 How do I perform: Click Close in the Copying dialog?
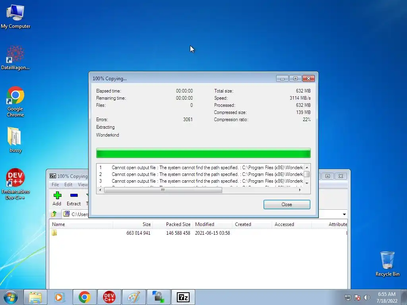(x=287, y=205)
